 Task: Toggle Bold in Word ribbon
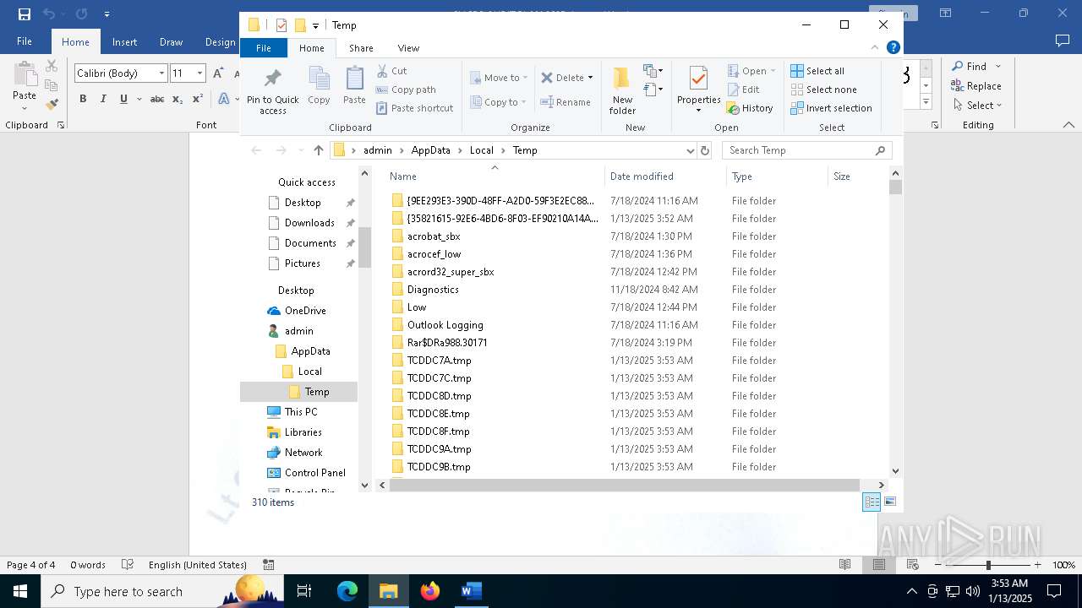pyautogui.click(x=83, y=99)
